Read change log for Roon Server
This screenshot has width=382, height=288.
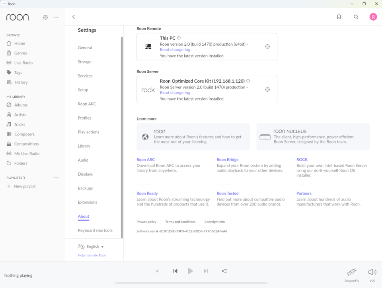point(175,93)
